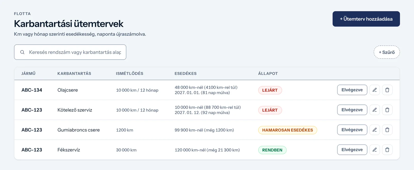Mark Olajcsere as Elvégezve
Viewport: 414px width, 170px height.
[352, 90]
